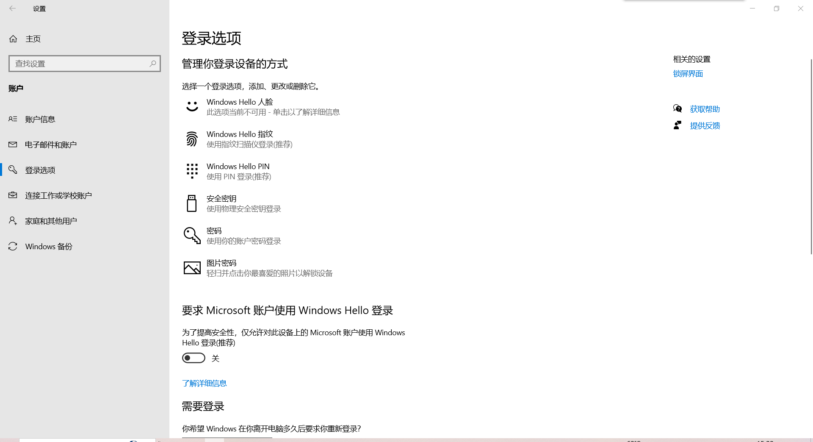Click the key icon beside 登录选项 in sidebar
Image resolution: width=813 pixels, height=442 pixels.
[x=13, y=170]
